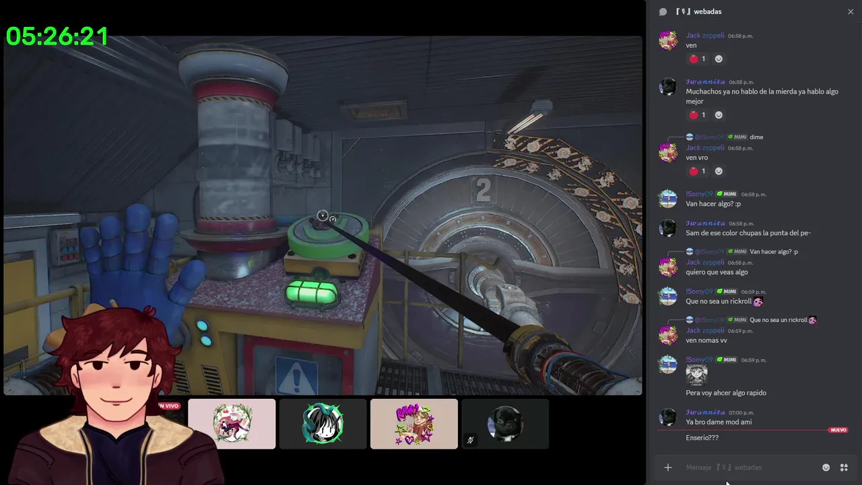Open Iwannita avatar beside "Sam de ese color"
862x485 pixels.
[668, 228]
